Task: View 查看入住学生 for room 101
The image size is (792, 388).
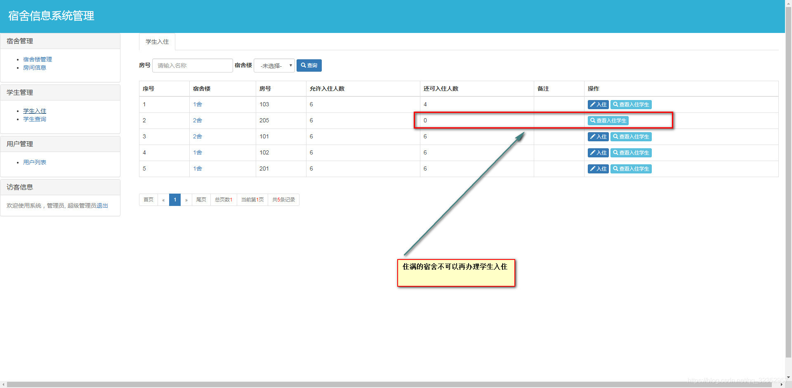Action: click(631, 137)
